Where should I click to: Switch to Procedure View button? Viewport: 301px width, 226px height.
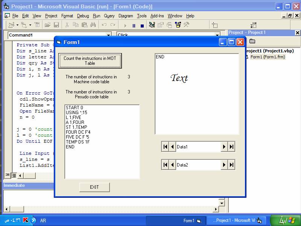point(7,175)
